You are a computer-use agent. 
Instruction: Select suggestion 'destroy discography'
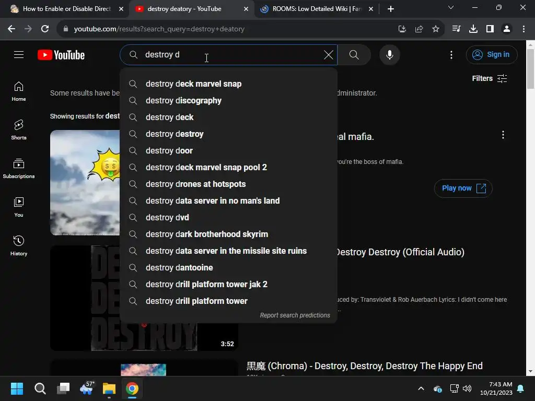(x=229, y=101)
